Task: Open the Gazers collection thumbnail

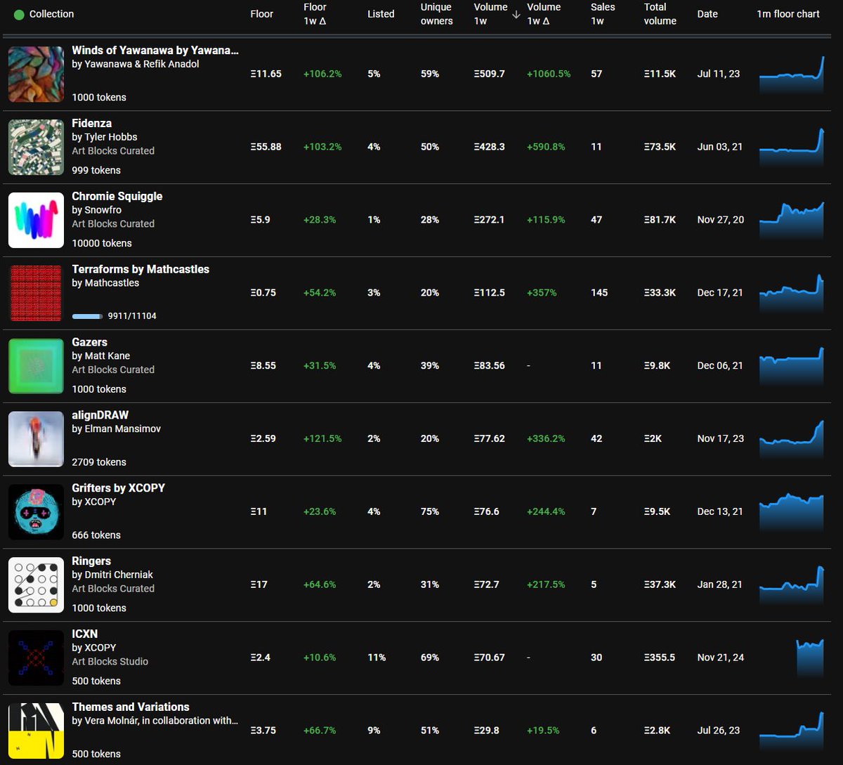Action: [x=37, y=366]
